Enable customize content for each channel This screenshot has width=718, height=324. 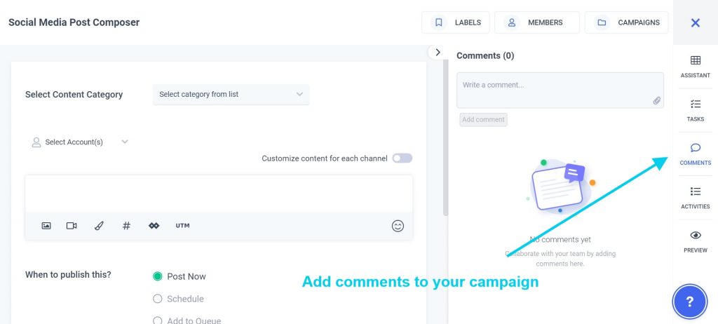[x=402, y=158]
